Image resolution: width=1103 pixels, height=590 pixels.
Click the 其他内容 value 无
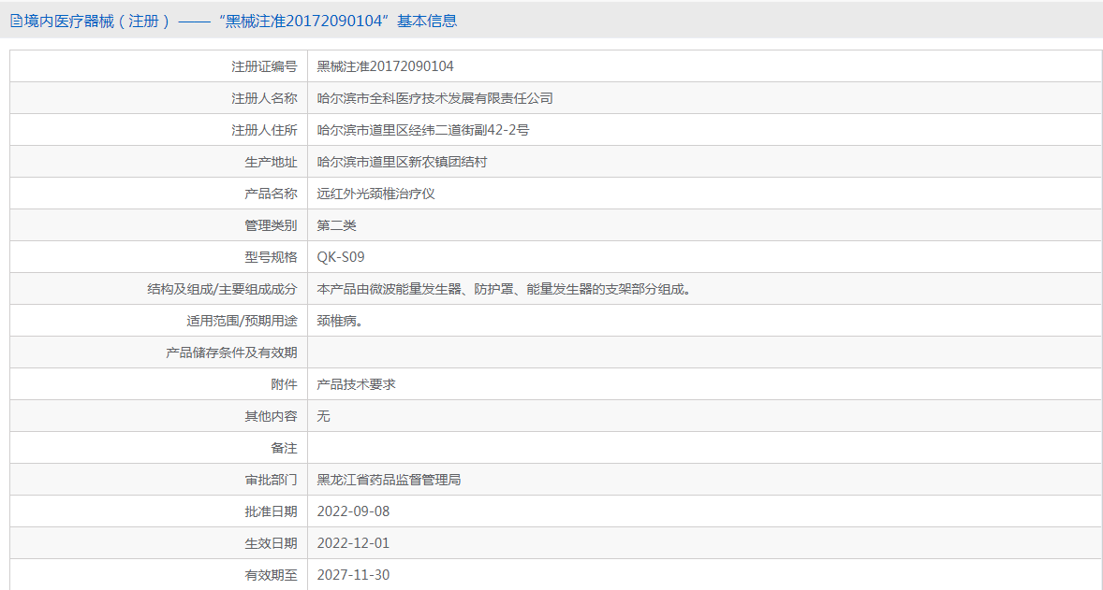324,416
